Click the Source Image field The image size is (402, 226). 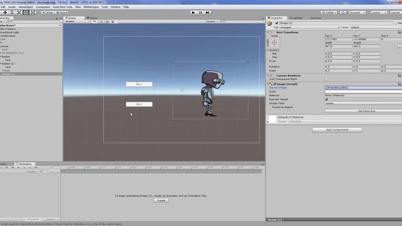(363, 88)
